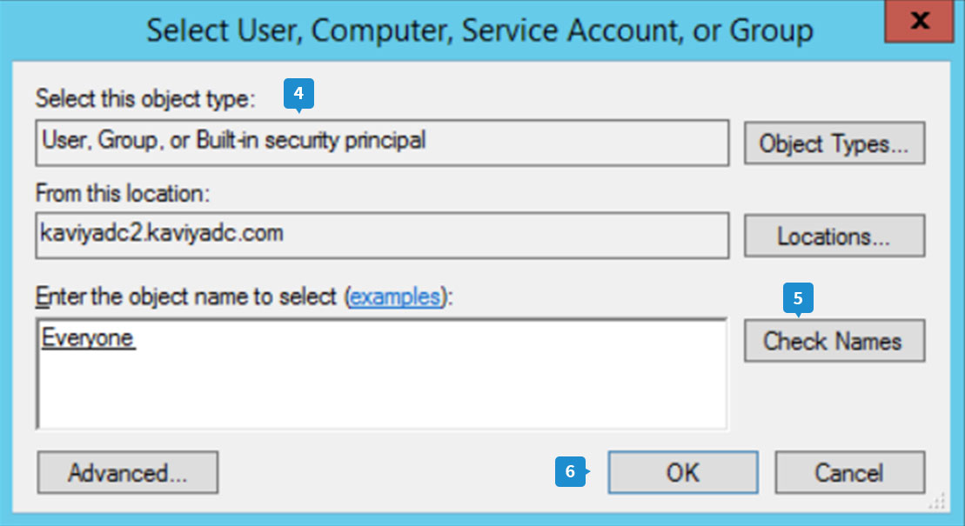Confirm the selection with OK
Screen dimensions: 965x526
pos(682,473)
